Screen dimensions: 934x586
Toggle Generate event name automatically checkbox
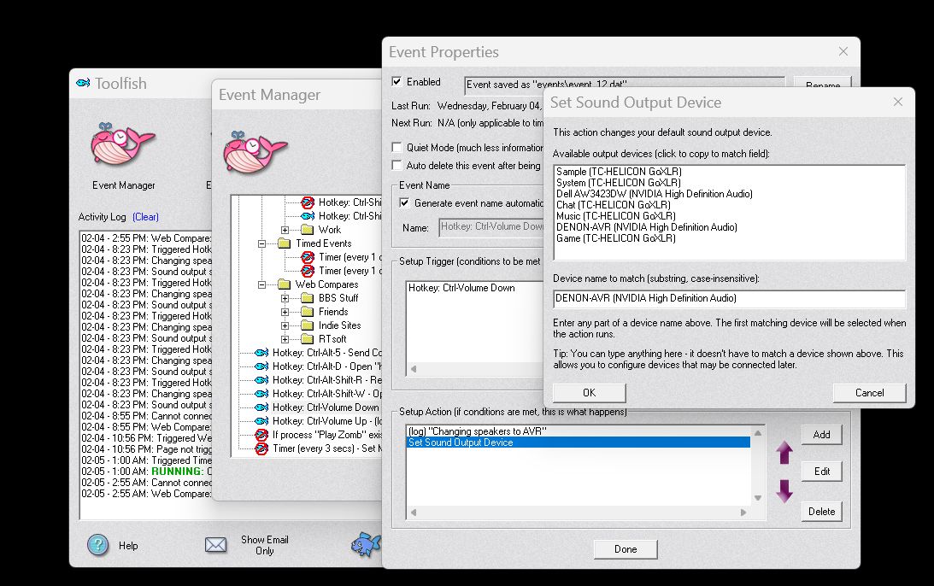pos(404,203)
